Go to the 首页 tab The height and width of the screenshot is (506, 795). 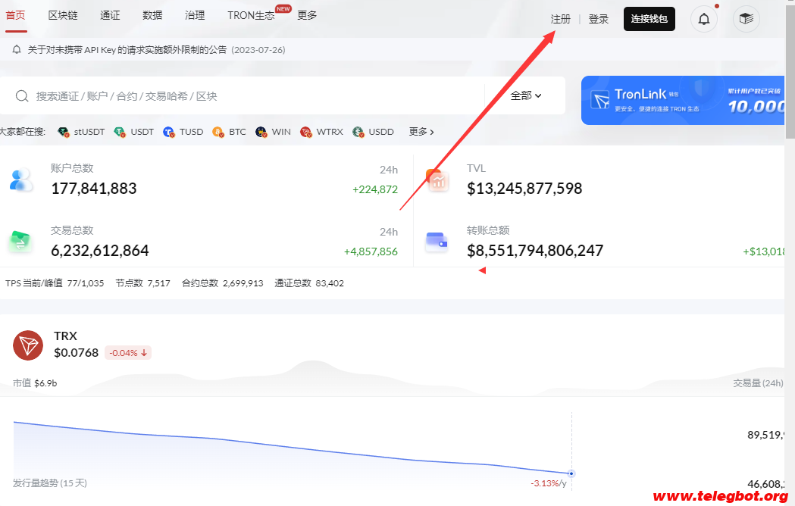[x=15, y=15]
